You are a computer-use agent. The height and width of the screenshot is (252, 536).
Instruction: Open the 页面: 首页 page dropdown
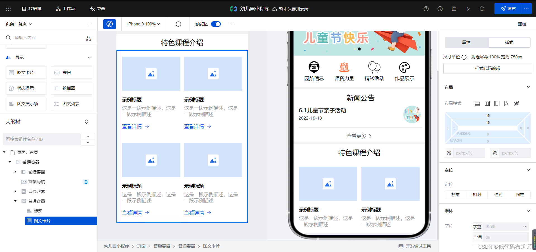[19, 24]
